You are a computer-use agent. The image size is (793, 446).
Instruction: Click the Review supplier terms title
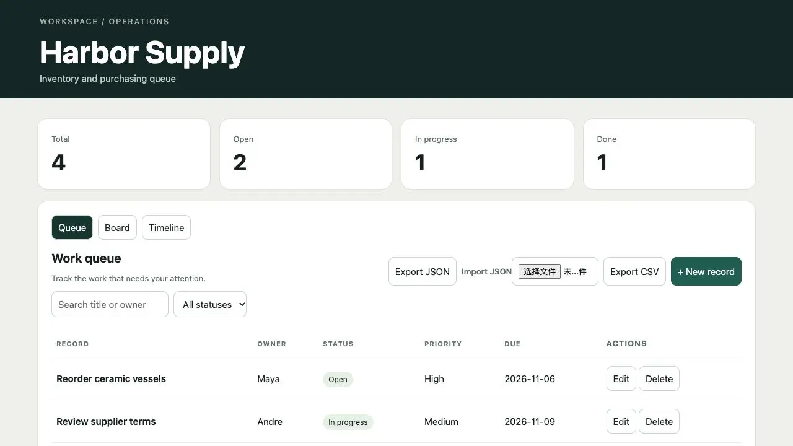[106, 421]
